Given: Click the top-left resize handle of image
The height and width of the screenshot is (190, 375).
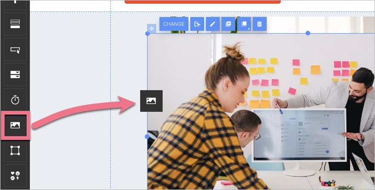Looking at the screenshot, I should [x=148, y=34].
